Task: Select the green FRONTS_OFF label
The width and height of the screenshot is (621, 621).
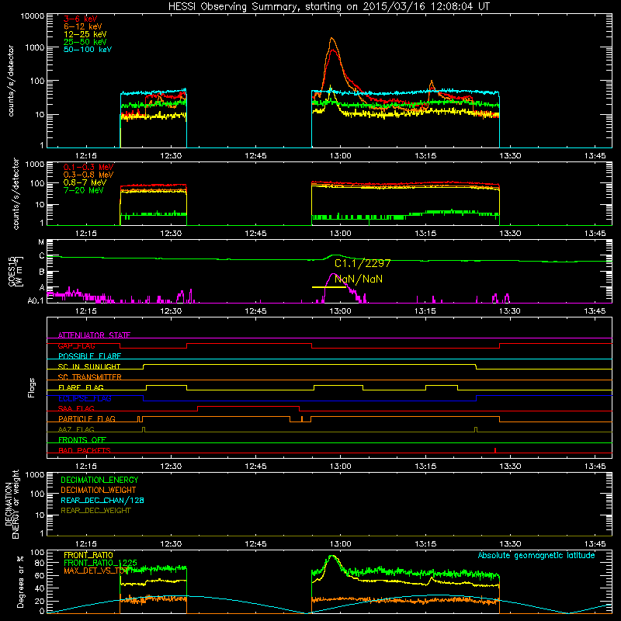Action: click(82, 439)
